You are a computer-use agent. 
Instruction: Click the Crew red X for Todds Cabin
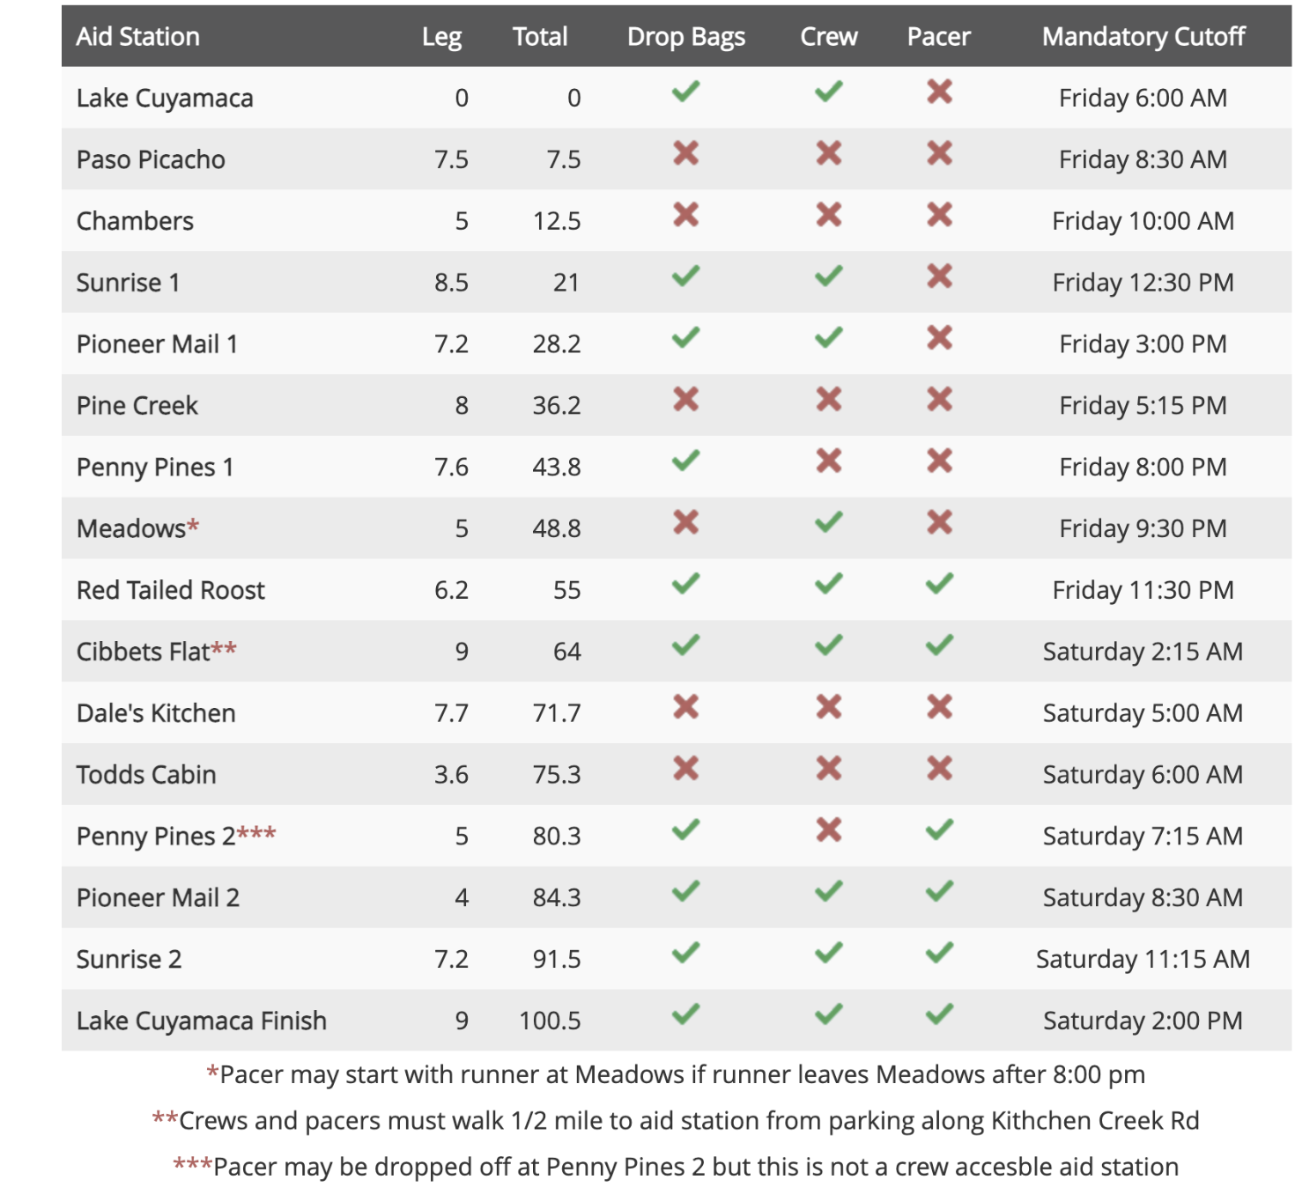click(828, 769)
